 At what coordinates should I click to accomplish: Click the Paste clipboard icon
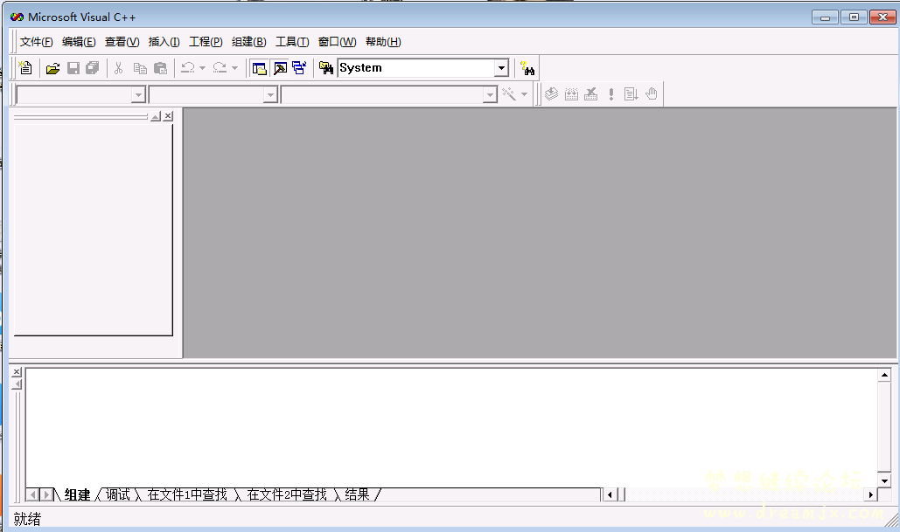[x=161, y=68]
